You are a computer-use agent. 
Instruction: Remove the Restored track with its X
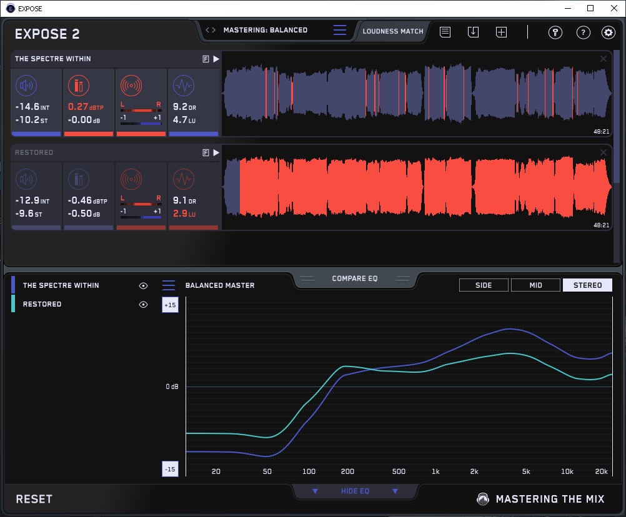tap(604, 152)
